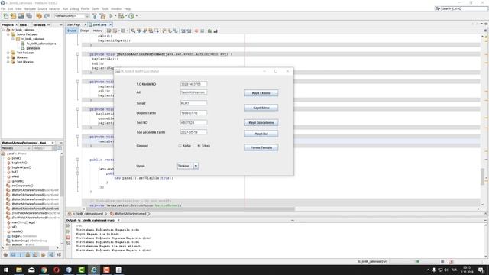This screenshot has height=275, width=489.
Task: Click the T.C Kimlik NO input field
Action: click(193, 84)
